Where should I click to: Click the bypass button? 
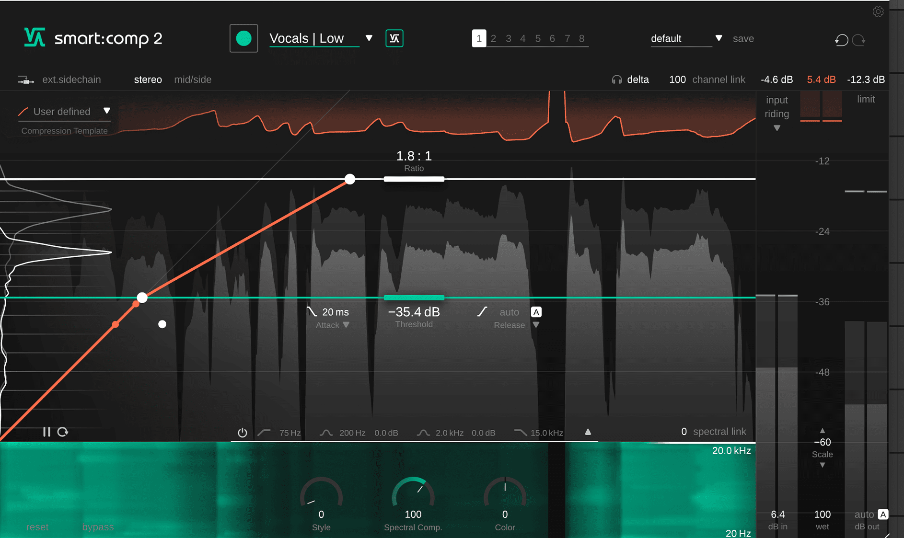(x=98, y=527)
